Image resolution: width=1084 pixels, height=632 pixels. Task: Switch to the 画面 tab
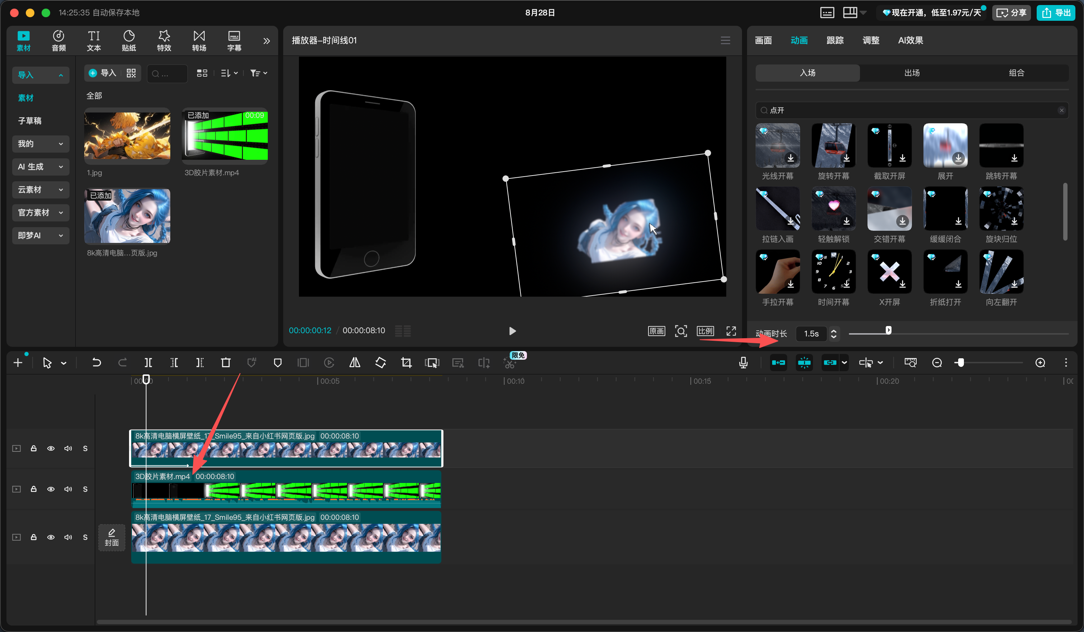pyautogui.click(x=763, y=40)
